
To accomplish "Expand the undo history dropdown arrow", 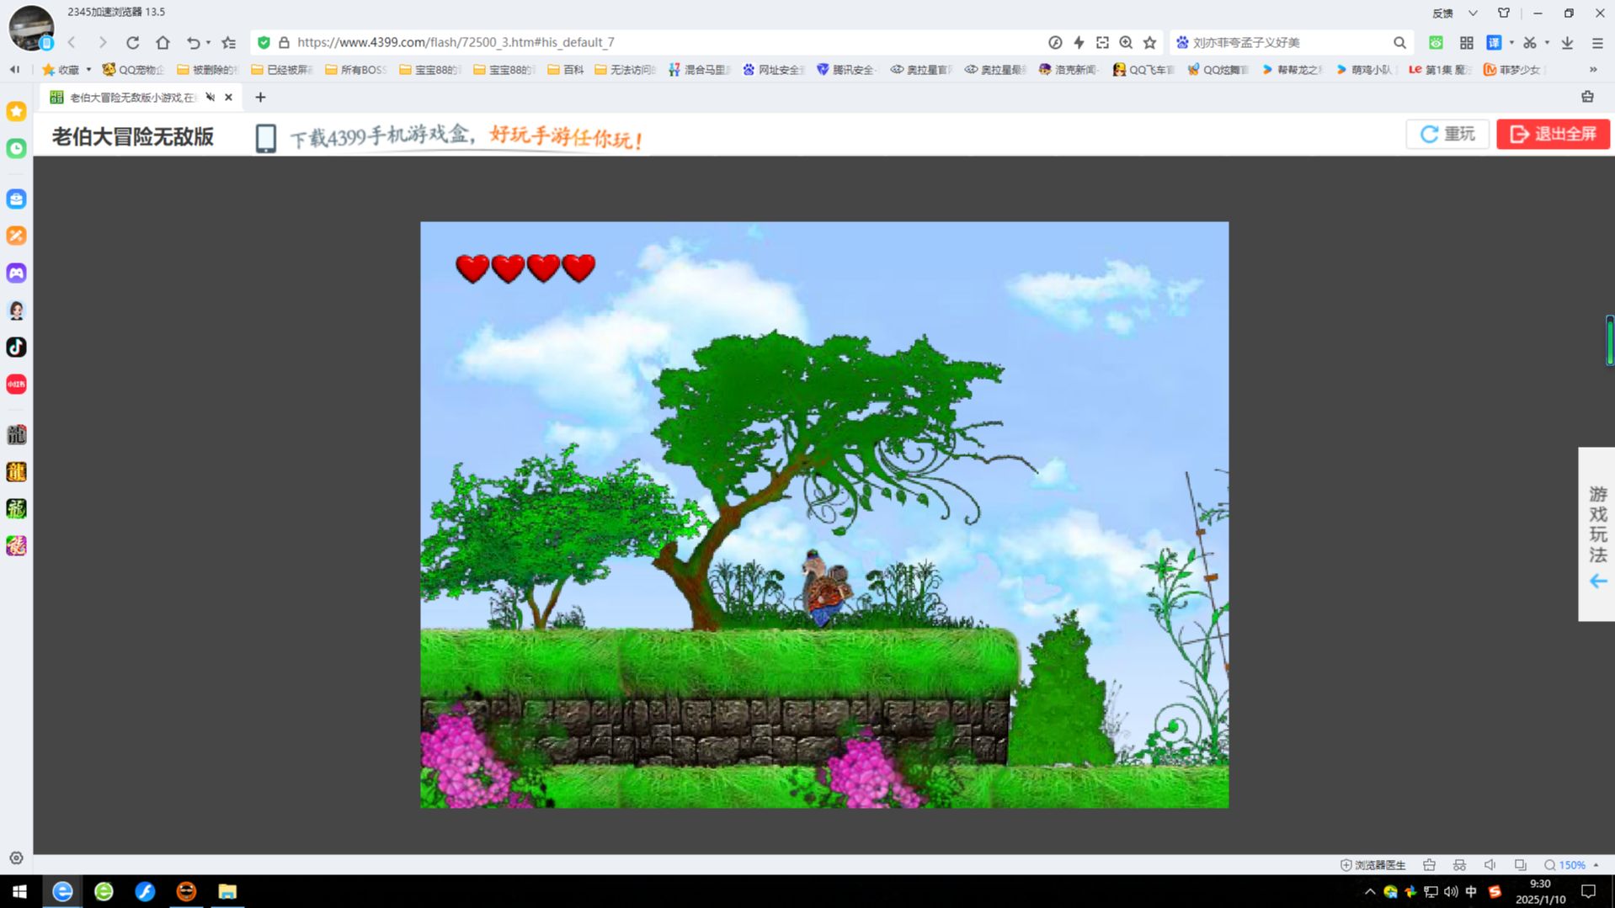I will click(x=208, y=42).
